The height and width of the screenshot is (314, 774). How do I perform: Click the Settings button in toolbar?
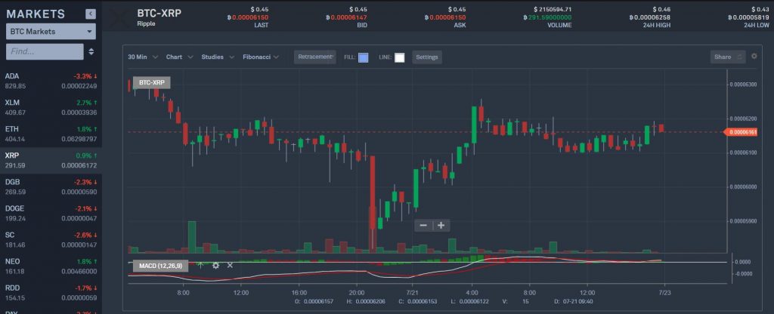pyautogui.click(x=427, y=57)
